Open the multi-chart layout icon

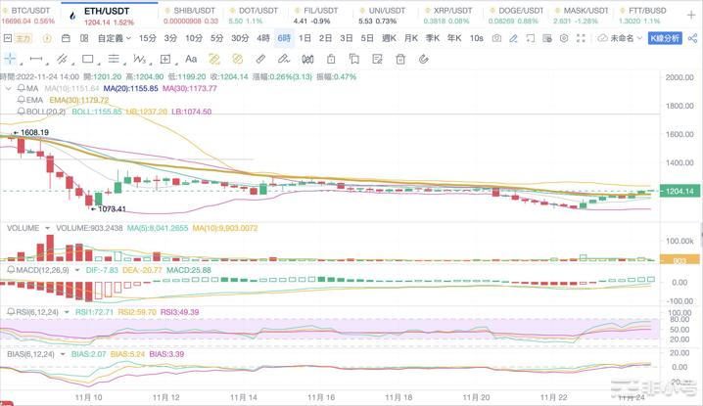coord(84,38)
